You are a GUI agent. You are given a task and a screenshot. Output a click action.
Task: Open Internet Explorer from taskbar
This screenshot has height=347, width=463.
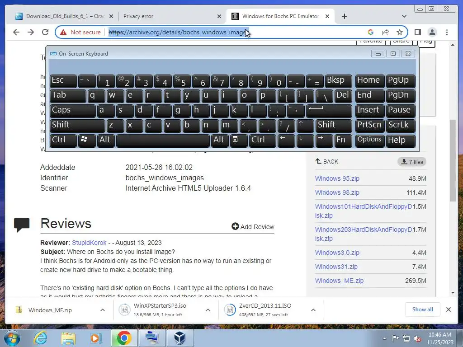[x=40, y=338]
